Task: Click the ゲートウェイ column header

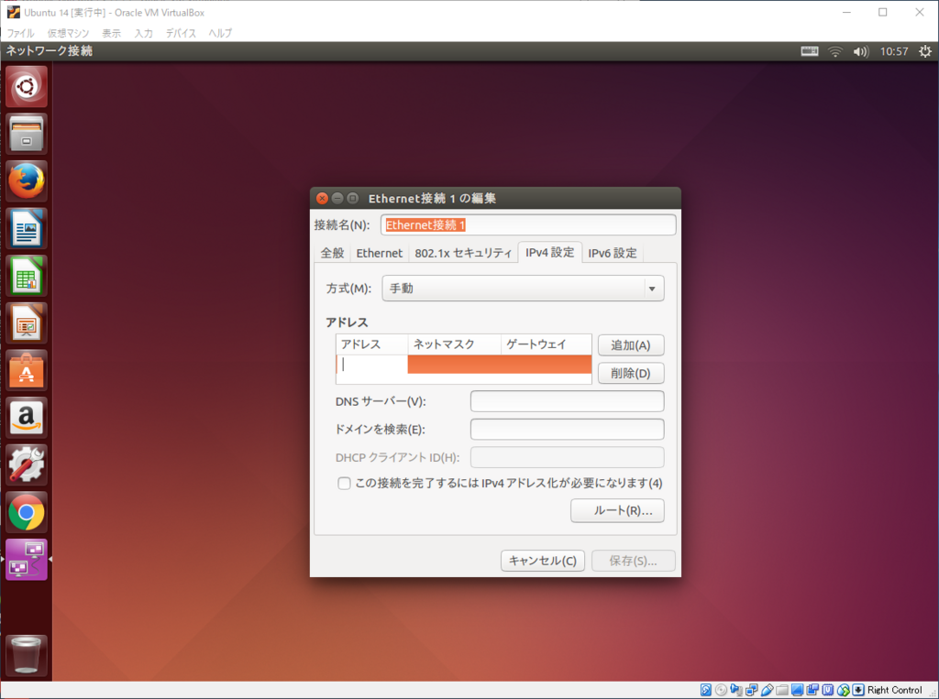Action: click(547, 344)
